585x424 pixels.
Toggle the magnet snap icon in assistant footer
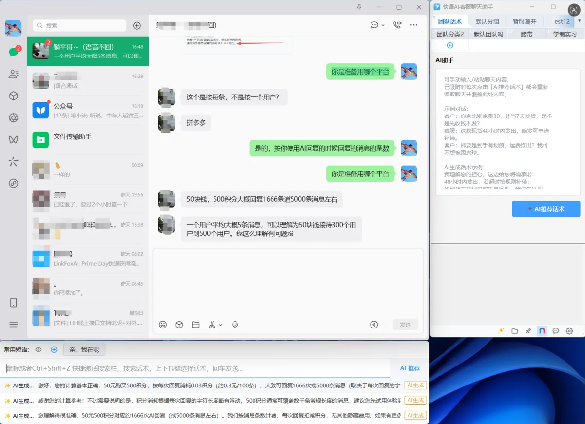[x=542, y=331]
